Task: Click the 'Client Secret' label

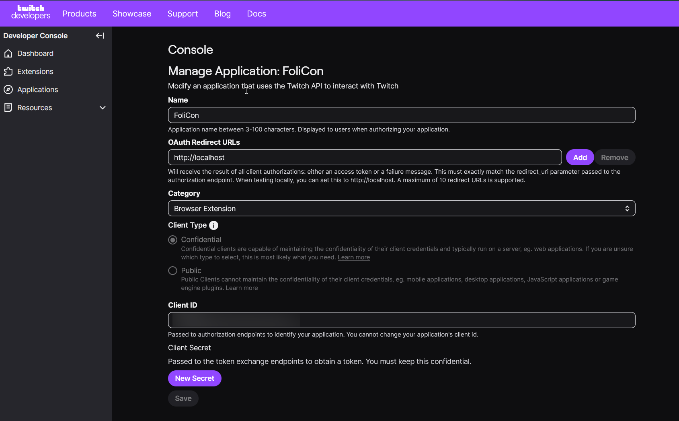Action: click(x=189, y=348)
